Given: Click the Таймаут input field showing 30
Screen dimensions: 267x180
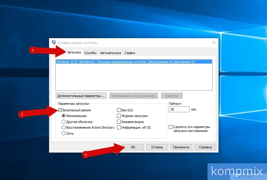Looking at the screenshot, I should click(x=179, y=109).
